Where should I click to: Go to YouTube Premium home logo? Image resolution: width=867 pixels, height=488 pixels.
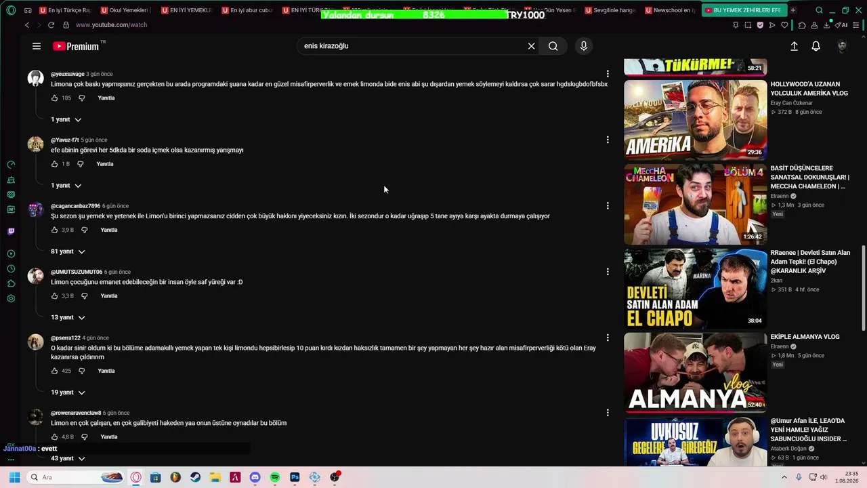point(76,46)
